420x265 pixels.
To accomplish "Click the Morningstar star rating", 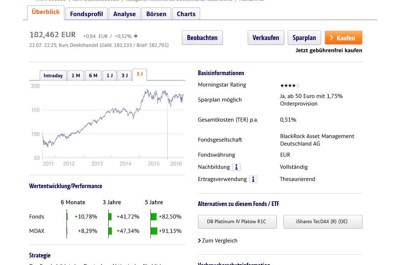I will (290, 85).
